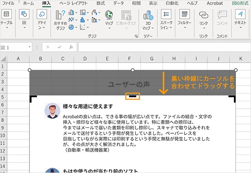Switch to the ページ レイアウト tab
251x173 pixels.
point(73,3)
